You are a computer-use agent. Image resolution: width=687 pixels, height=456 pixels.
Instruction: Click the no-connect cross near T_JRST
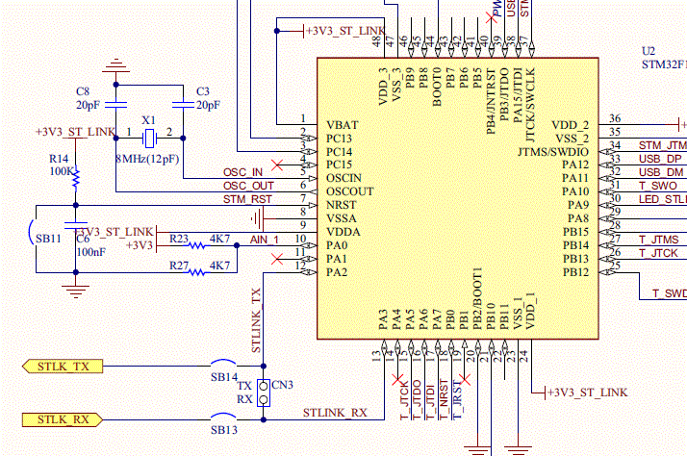465,379
